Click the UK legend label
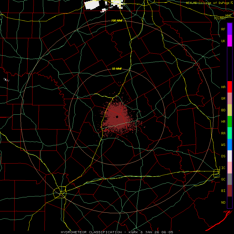This screenshot has width=234, height=234. click(223, 41)
